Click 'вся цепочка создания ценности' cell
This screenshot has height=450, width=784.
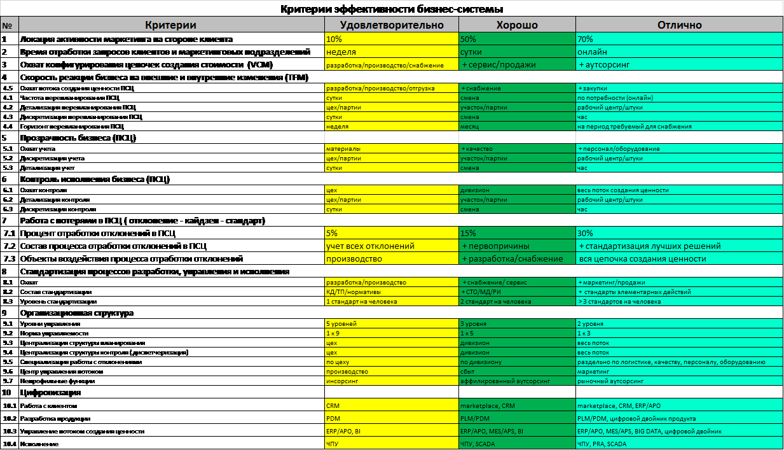pos(679,258)
